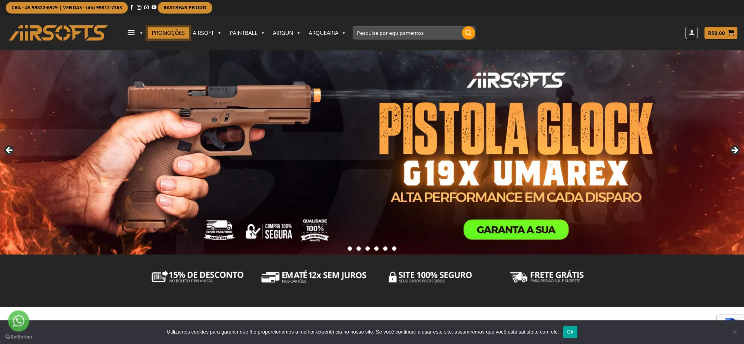This screenshot has height=344, width=744.
Task: Go to previous banner slide arrow
Action: (x=9, y=150)
